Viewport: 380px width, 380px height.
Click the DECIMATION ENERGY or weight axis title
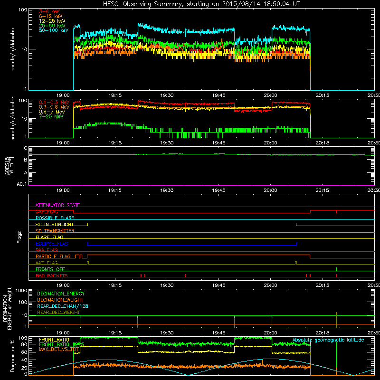point(7,308)
